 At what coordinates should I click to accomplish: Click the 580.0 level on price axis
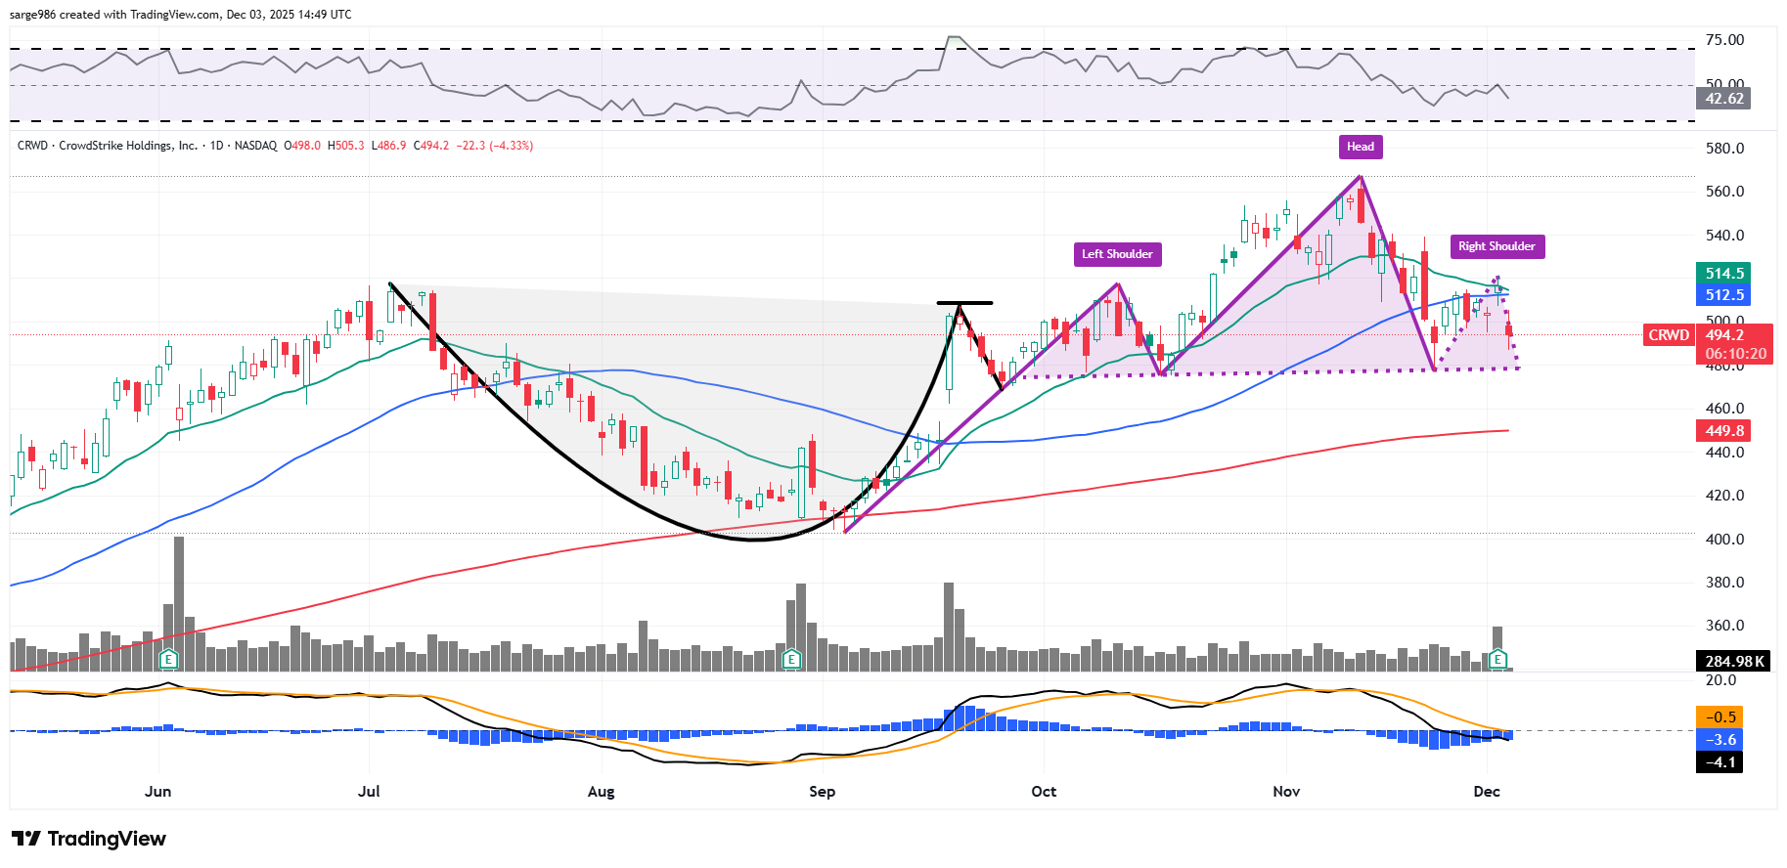(1724, 149)
